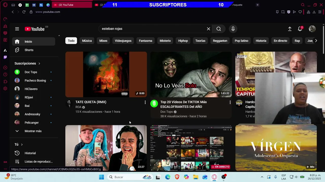The height and width of the screenshot is (182, 325).
Task: Click the Doc Tops avatar under TIKTOK video
Action: 154,104
